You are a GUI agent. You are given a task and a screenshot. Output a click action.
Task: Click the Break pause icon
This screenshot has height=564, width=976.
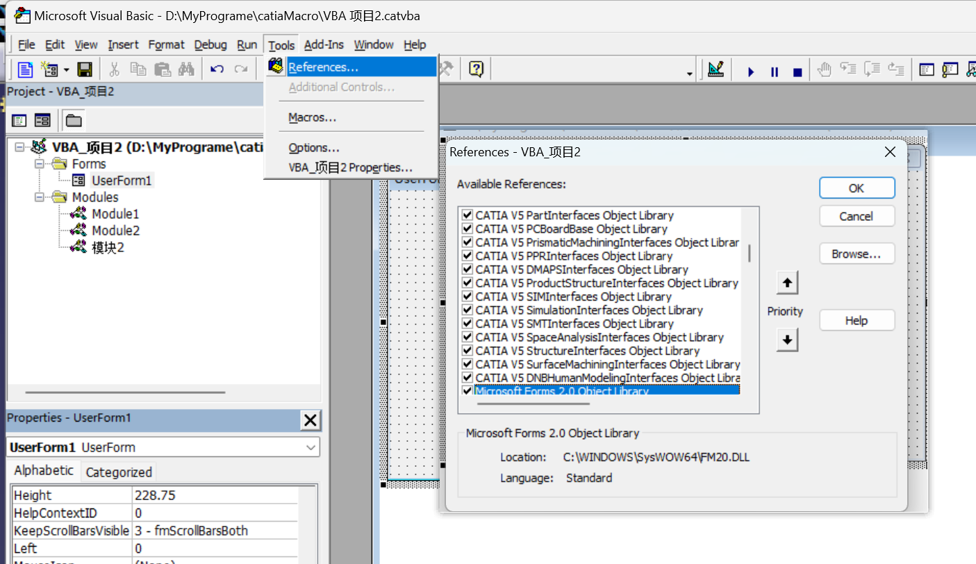coord(775,72)
